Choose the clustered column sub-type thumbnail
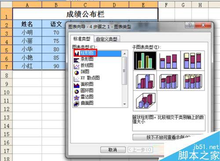The width and height of the screenshot is (220, 161). coord(145,61)
